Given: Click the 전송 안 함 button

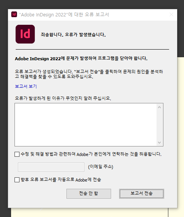Looking at the screenshot, I should pyautogui.click(x=89, y=194).
